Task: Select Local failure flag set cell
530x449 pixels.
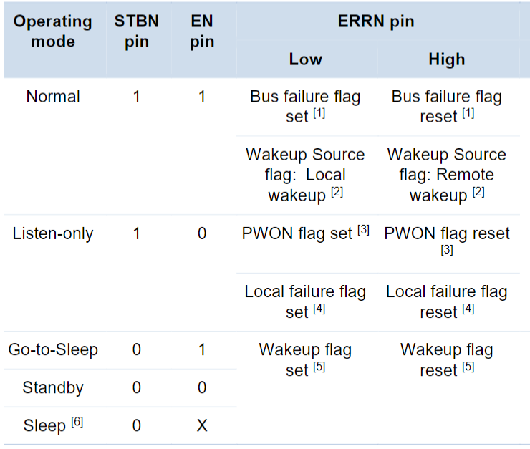Action: (x=305, y=301)
